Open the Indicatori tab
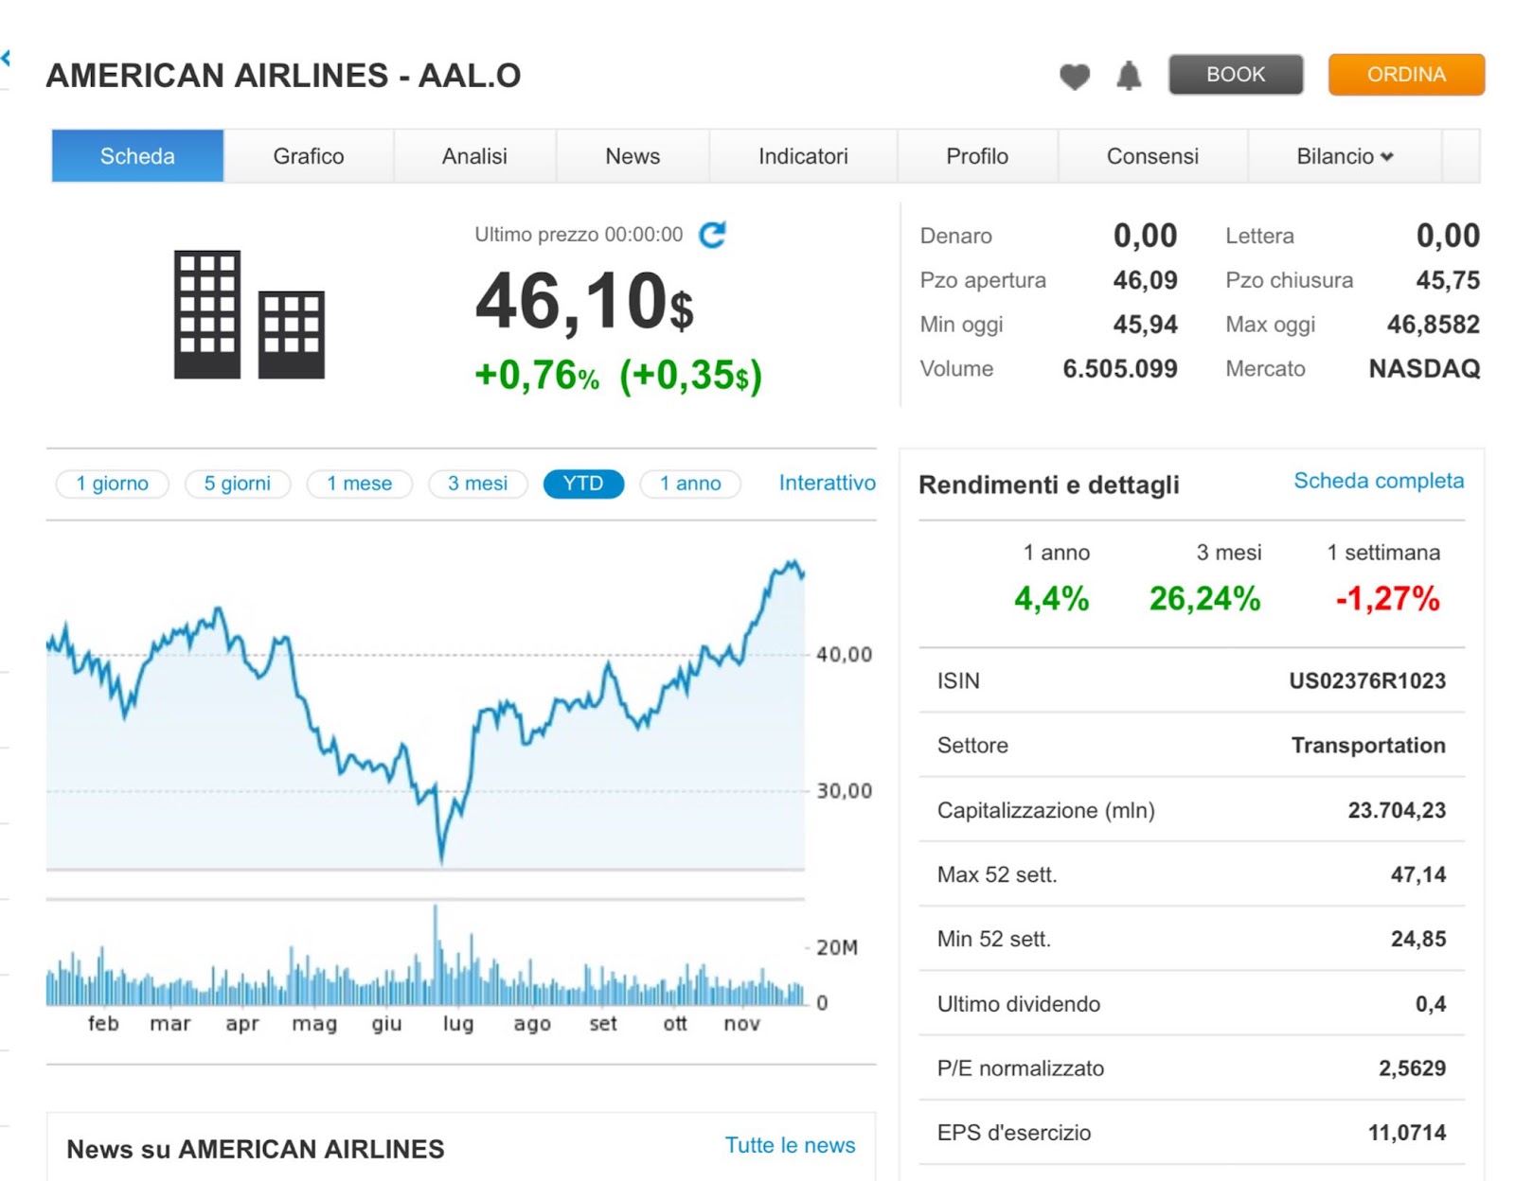Screen dimensions: 1515x1181 pos(803,156)
